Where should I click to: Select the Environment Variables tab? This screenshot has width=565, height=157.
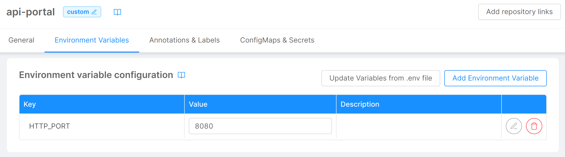pos(92,40)
